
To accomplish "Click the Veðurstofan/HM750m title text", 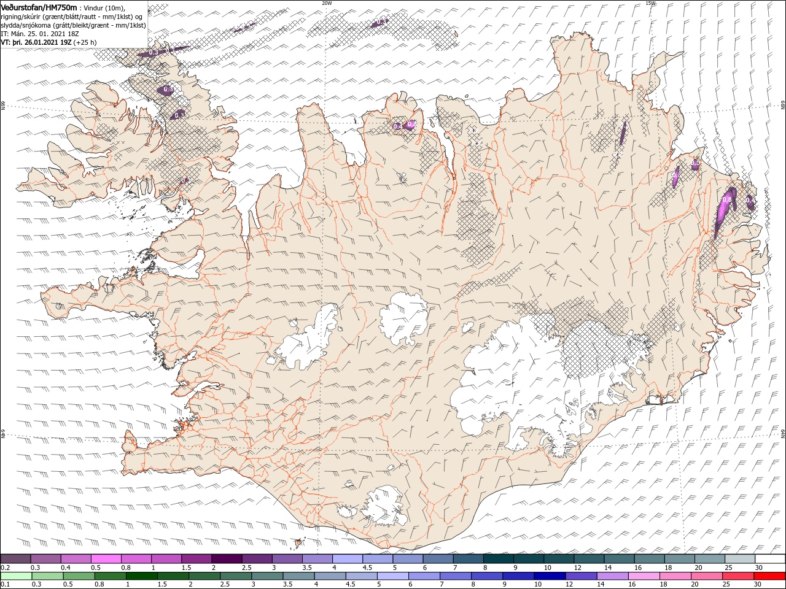I will (39, 7).
